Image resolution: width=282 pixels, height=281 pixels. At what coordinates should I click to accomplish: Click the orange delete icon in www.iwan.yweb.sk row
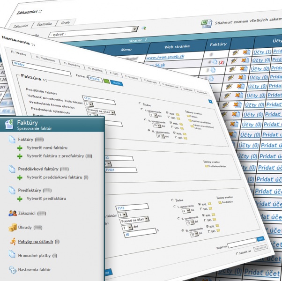pyautogui.click(x=246, y=52)
